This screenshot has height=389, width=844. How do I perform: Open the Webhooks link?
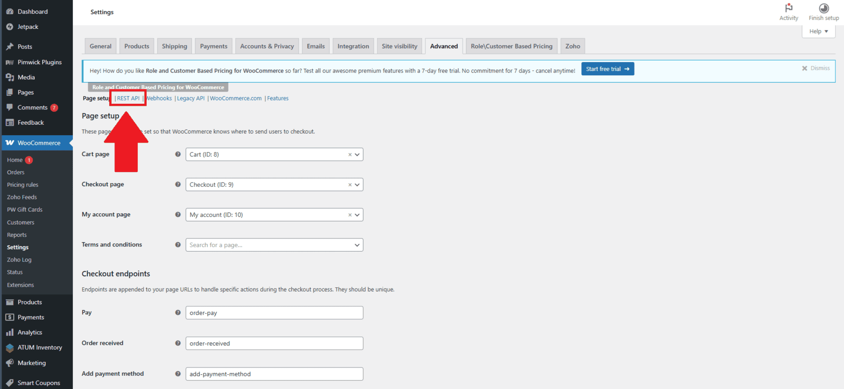coord(160,98)
